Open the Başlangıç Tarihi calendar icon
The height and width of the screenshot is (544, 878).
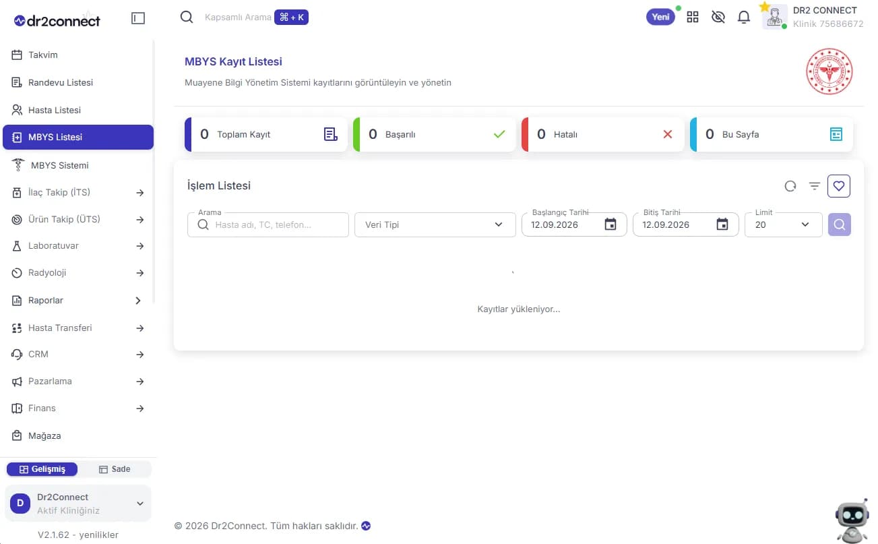pyautogui.click(x=610, y=224)
